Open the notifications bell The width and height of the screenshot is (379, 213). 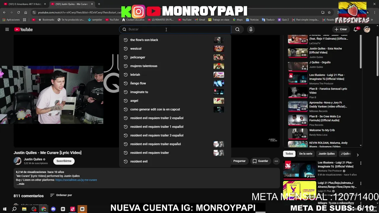[356, 29]
